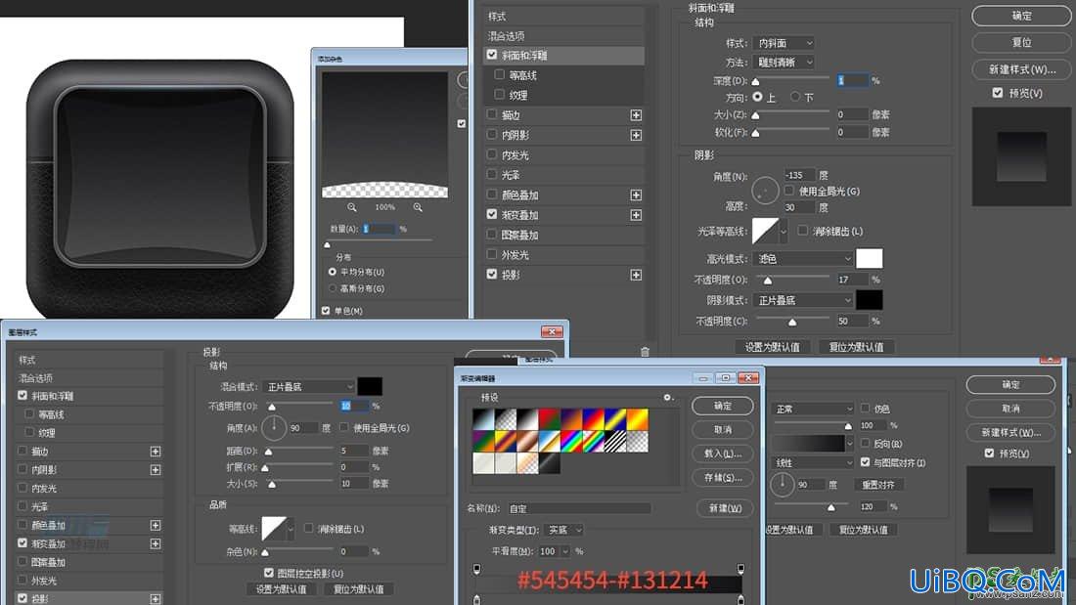Open 高光模式 滤色 dropdown
1076x605 pixels.
803,259
